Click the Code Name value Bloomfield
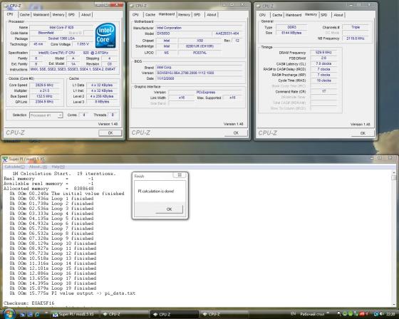Image resolution: width=399 pixels, height=319 pixels. point(46,33)
